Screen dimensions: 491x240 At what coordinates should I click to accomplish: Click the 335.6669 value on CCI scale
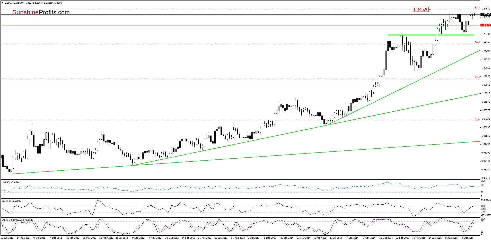(x=486, y=200)
